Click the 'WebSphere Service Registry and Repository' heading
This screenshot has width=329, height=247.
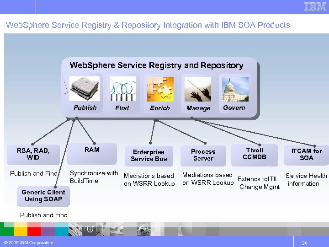157,65
